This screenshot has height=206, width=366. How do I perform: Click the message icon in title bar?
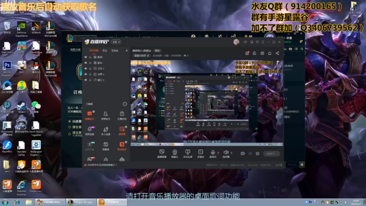tap(245, 42)
